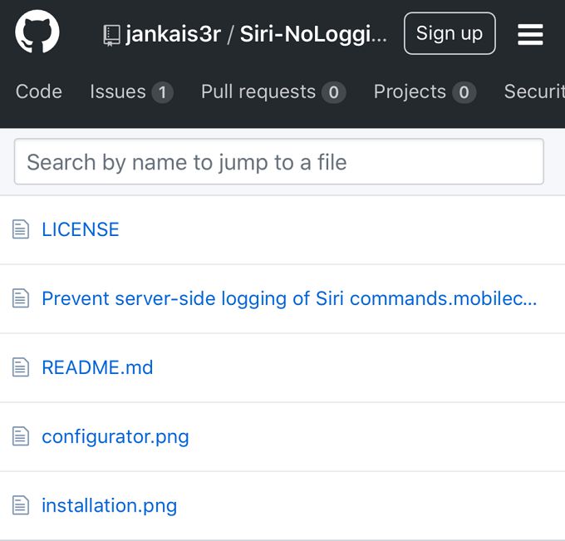Click the file icon beside installation.png

pyautogui.click(x=21, y=505)
